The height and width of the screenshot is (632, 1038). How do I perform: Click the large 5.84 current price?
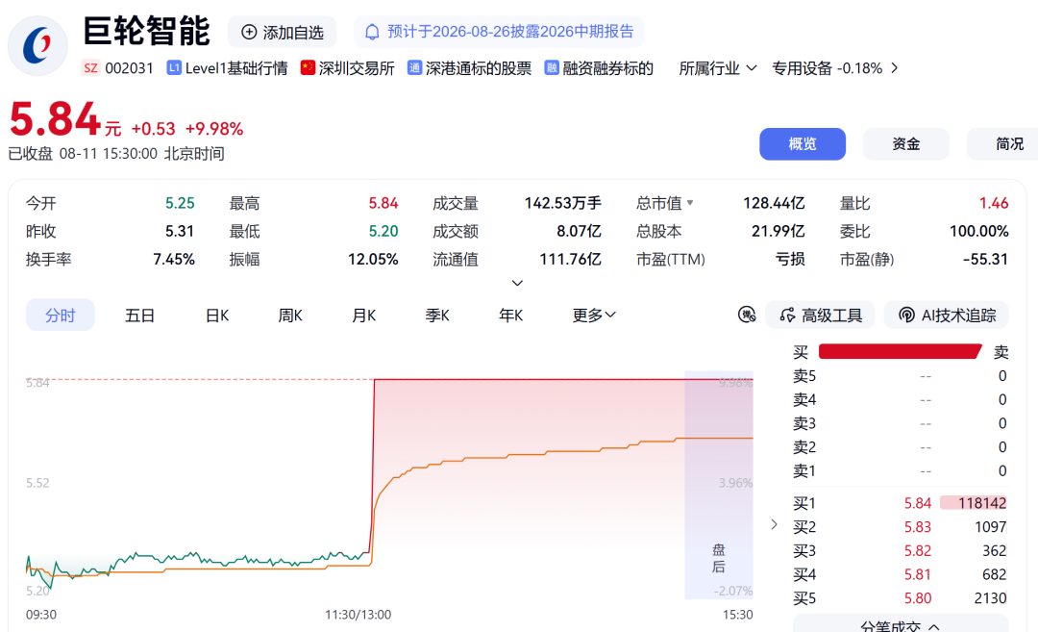(x=54, y=119)
